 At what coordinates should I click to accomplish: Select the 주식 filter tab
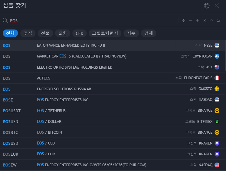pyautogui.click(x=28, y=33)
